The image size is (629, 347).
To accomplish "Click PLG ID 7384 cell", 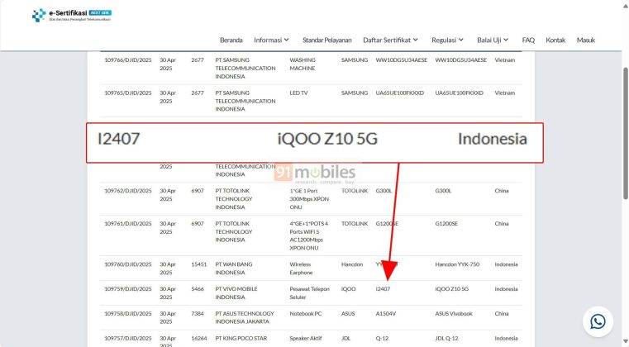I will click(x=198, y=313).
